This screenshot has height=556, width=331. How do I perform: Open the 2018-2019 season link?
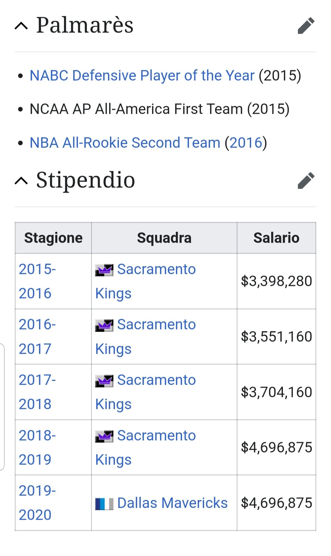coord(37,447)
